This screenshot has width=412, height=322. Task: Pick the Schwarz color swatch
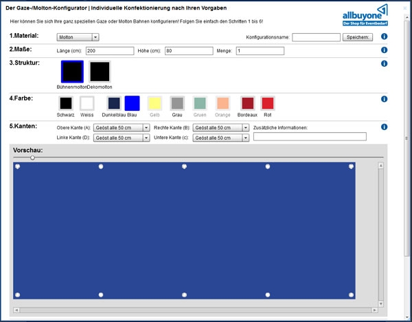[x=66, y=103]
